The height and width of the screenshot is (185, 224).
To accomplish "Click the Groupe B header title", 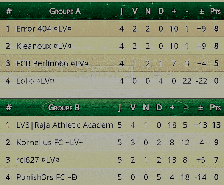I will tap(64, 108).
